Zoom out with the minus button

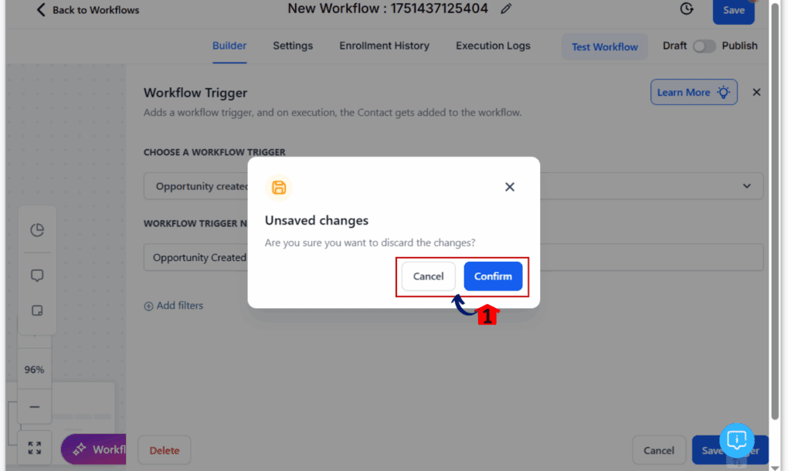point(34,407)
